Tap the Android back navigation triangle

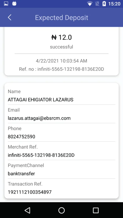coord(27,210)
